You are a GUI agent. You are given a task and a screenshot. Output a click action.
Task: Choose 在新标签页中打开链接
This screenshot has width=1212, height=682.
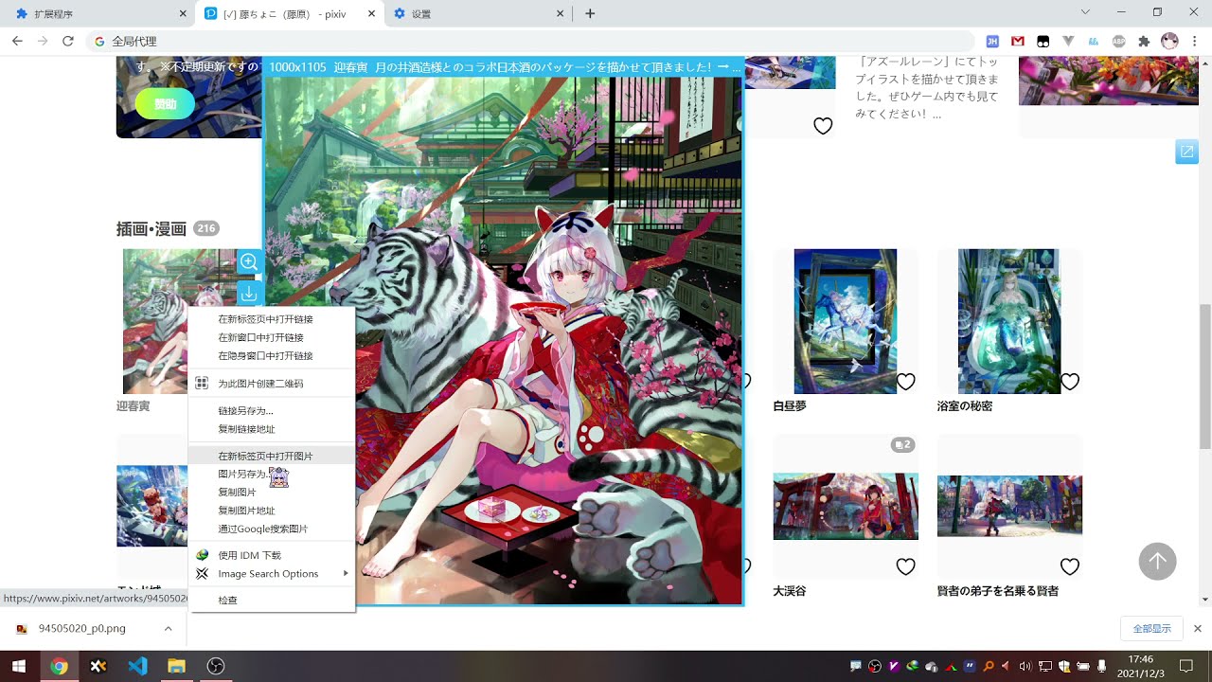(x=272, y=319)
